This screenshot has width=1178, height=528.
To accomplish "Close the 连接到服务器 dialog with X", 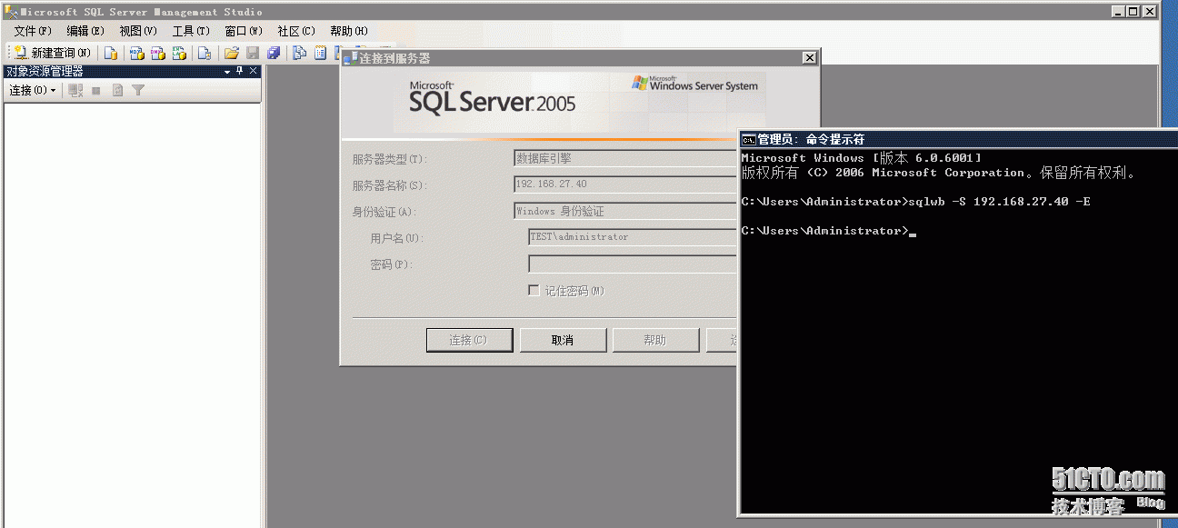I will pos(809,57).
